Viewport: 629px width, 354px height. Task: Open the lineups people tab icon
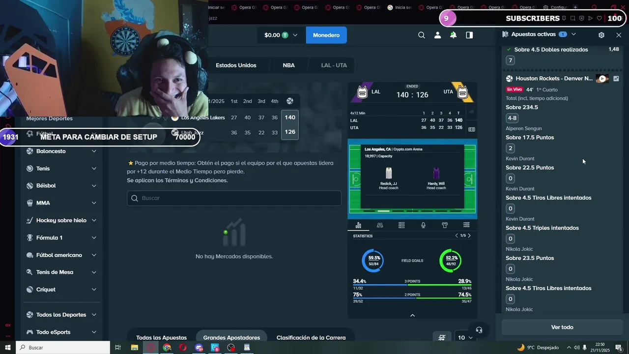(380, 225)
